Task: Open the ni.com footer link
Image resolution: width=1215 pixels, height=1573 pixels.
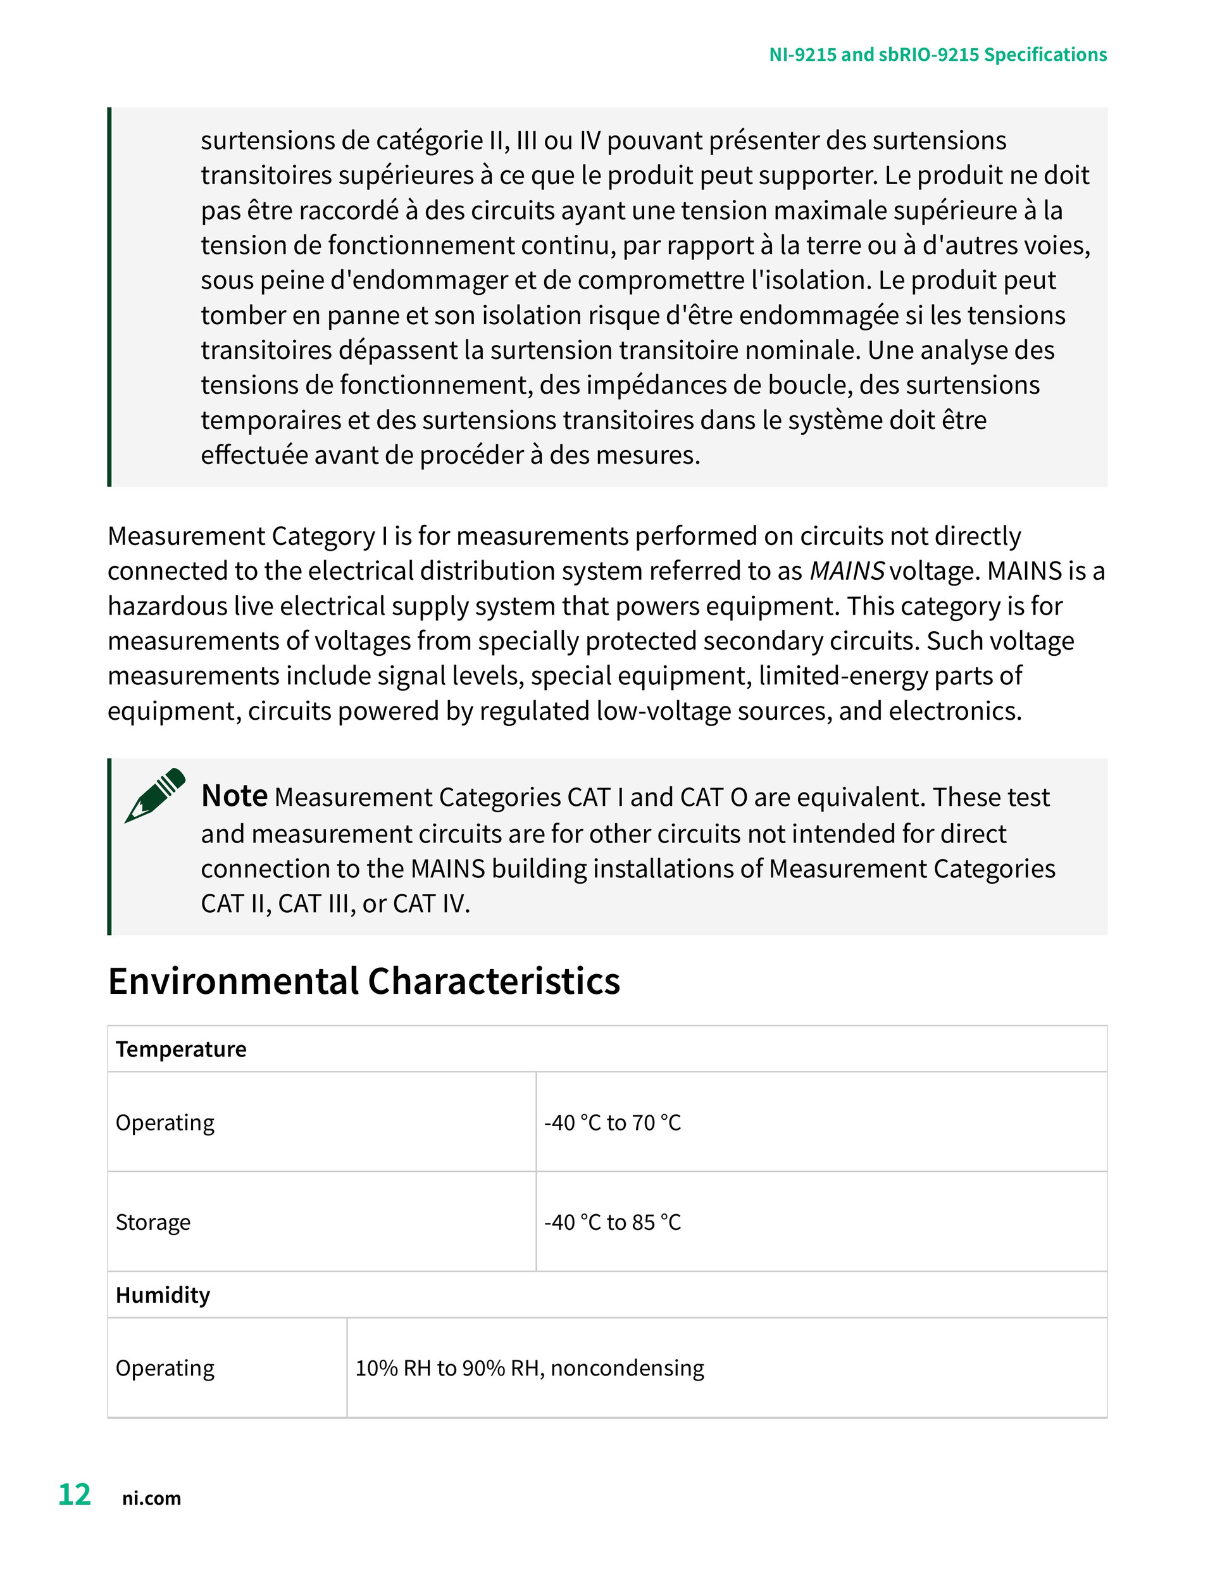Action: pyautogui.click(x=151, y=1498)
